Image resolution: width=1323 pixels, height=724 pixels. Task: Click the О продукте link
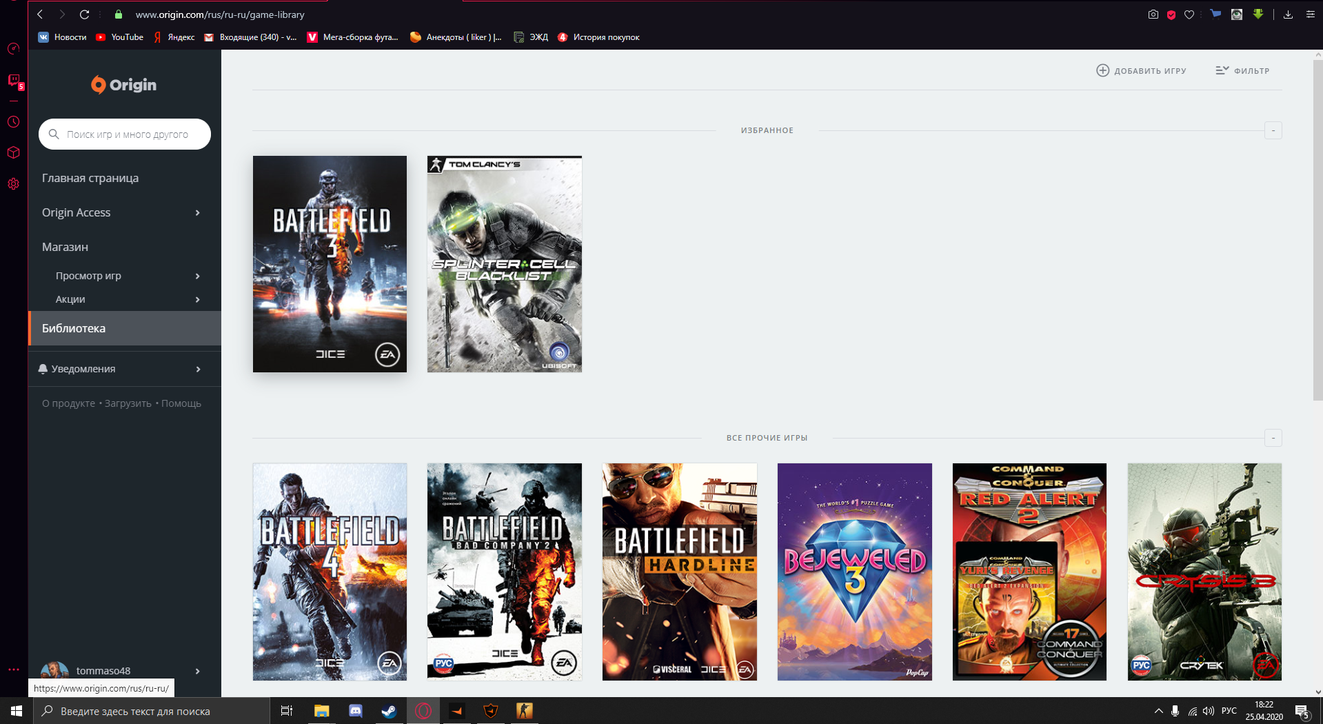(x=68, y=403)
